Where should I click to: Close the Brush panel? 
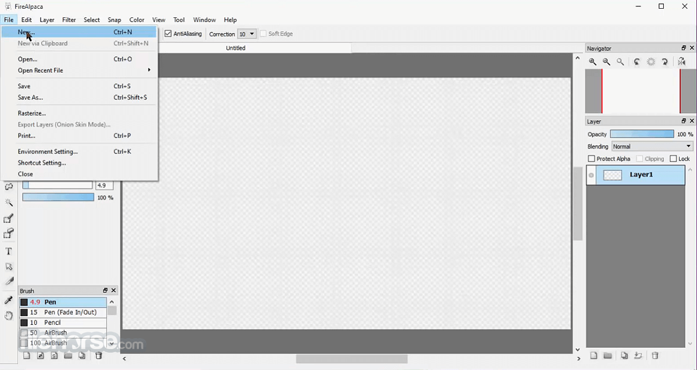click(113, 291)
